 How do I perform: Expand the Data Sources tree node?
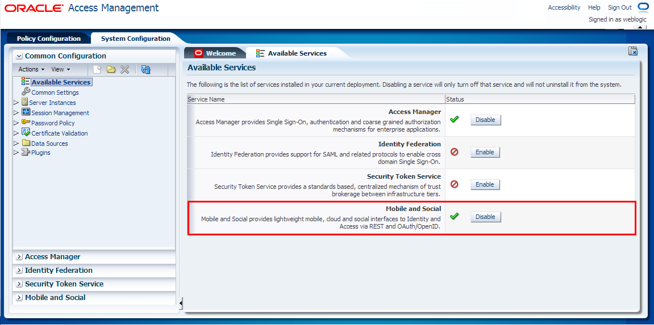[x=16, y=143]
